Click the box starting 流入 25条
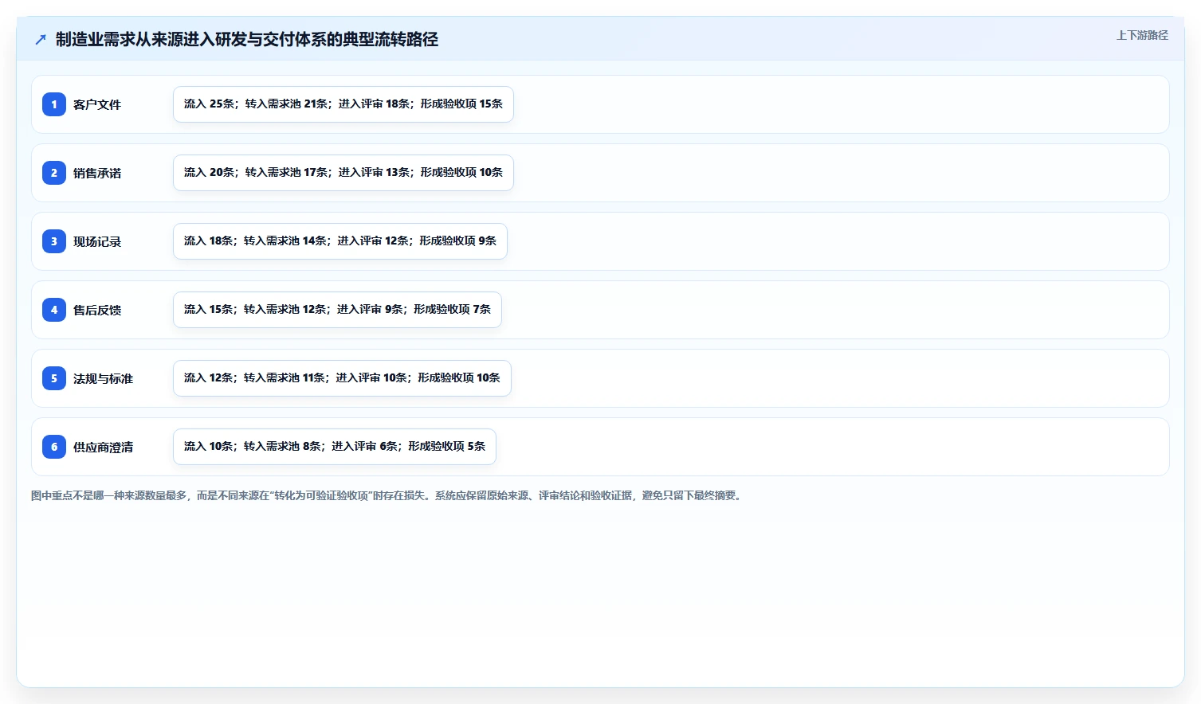Viewport: 1201px width, 704px height. click(343, 104)
